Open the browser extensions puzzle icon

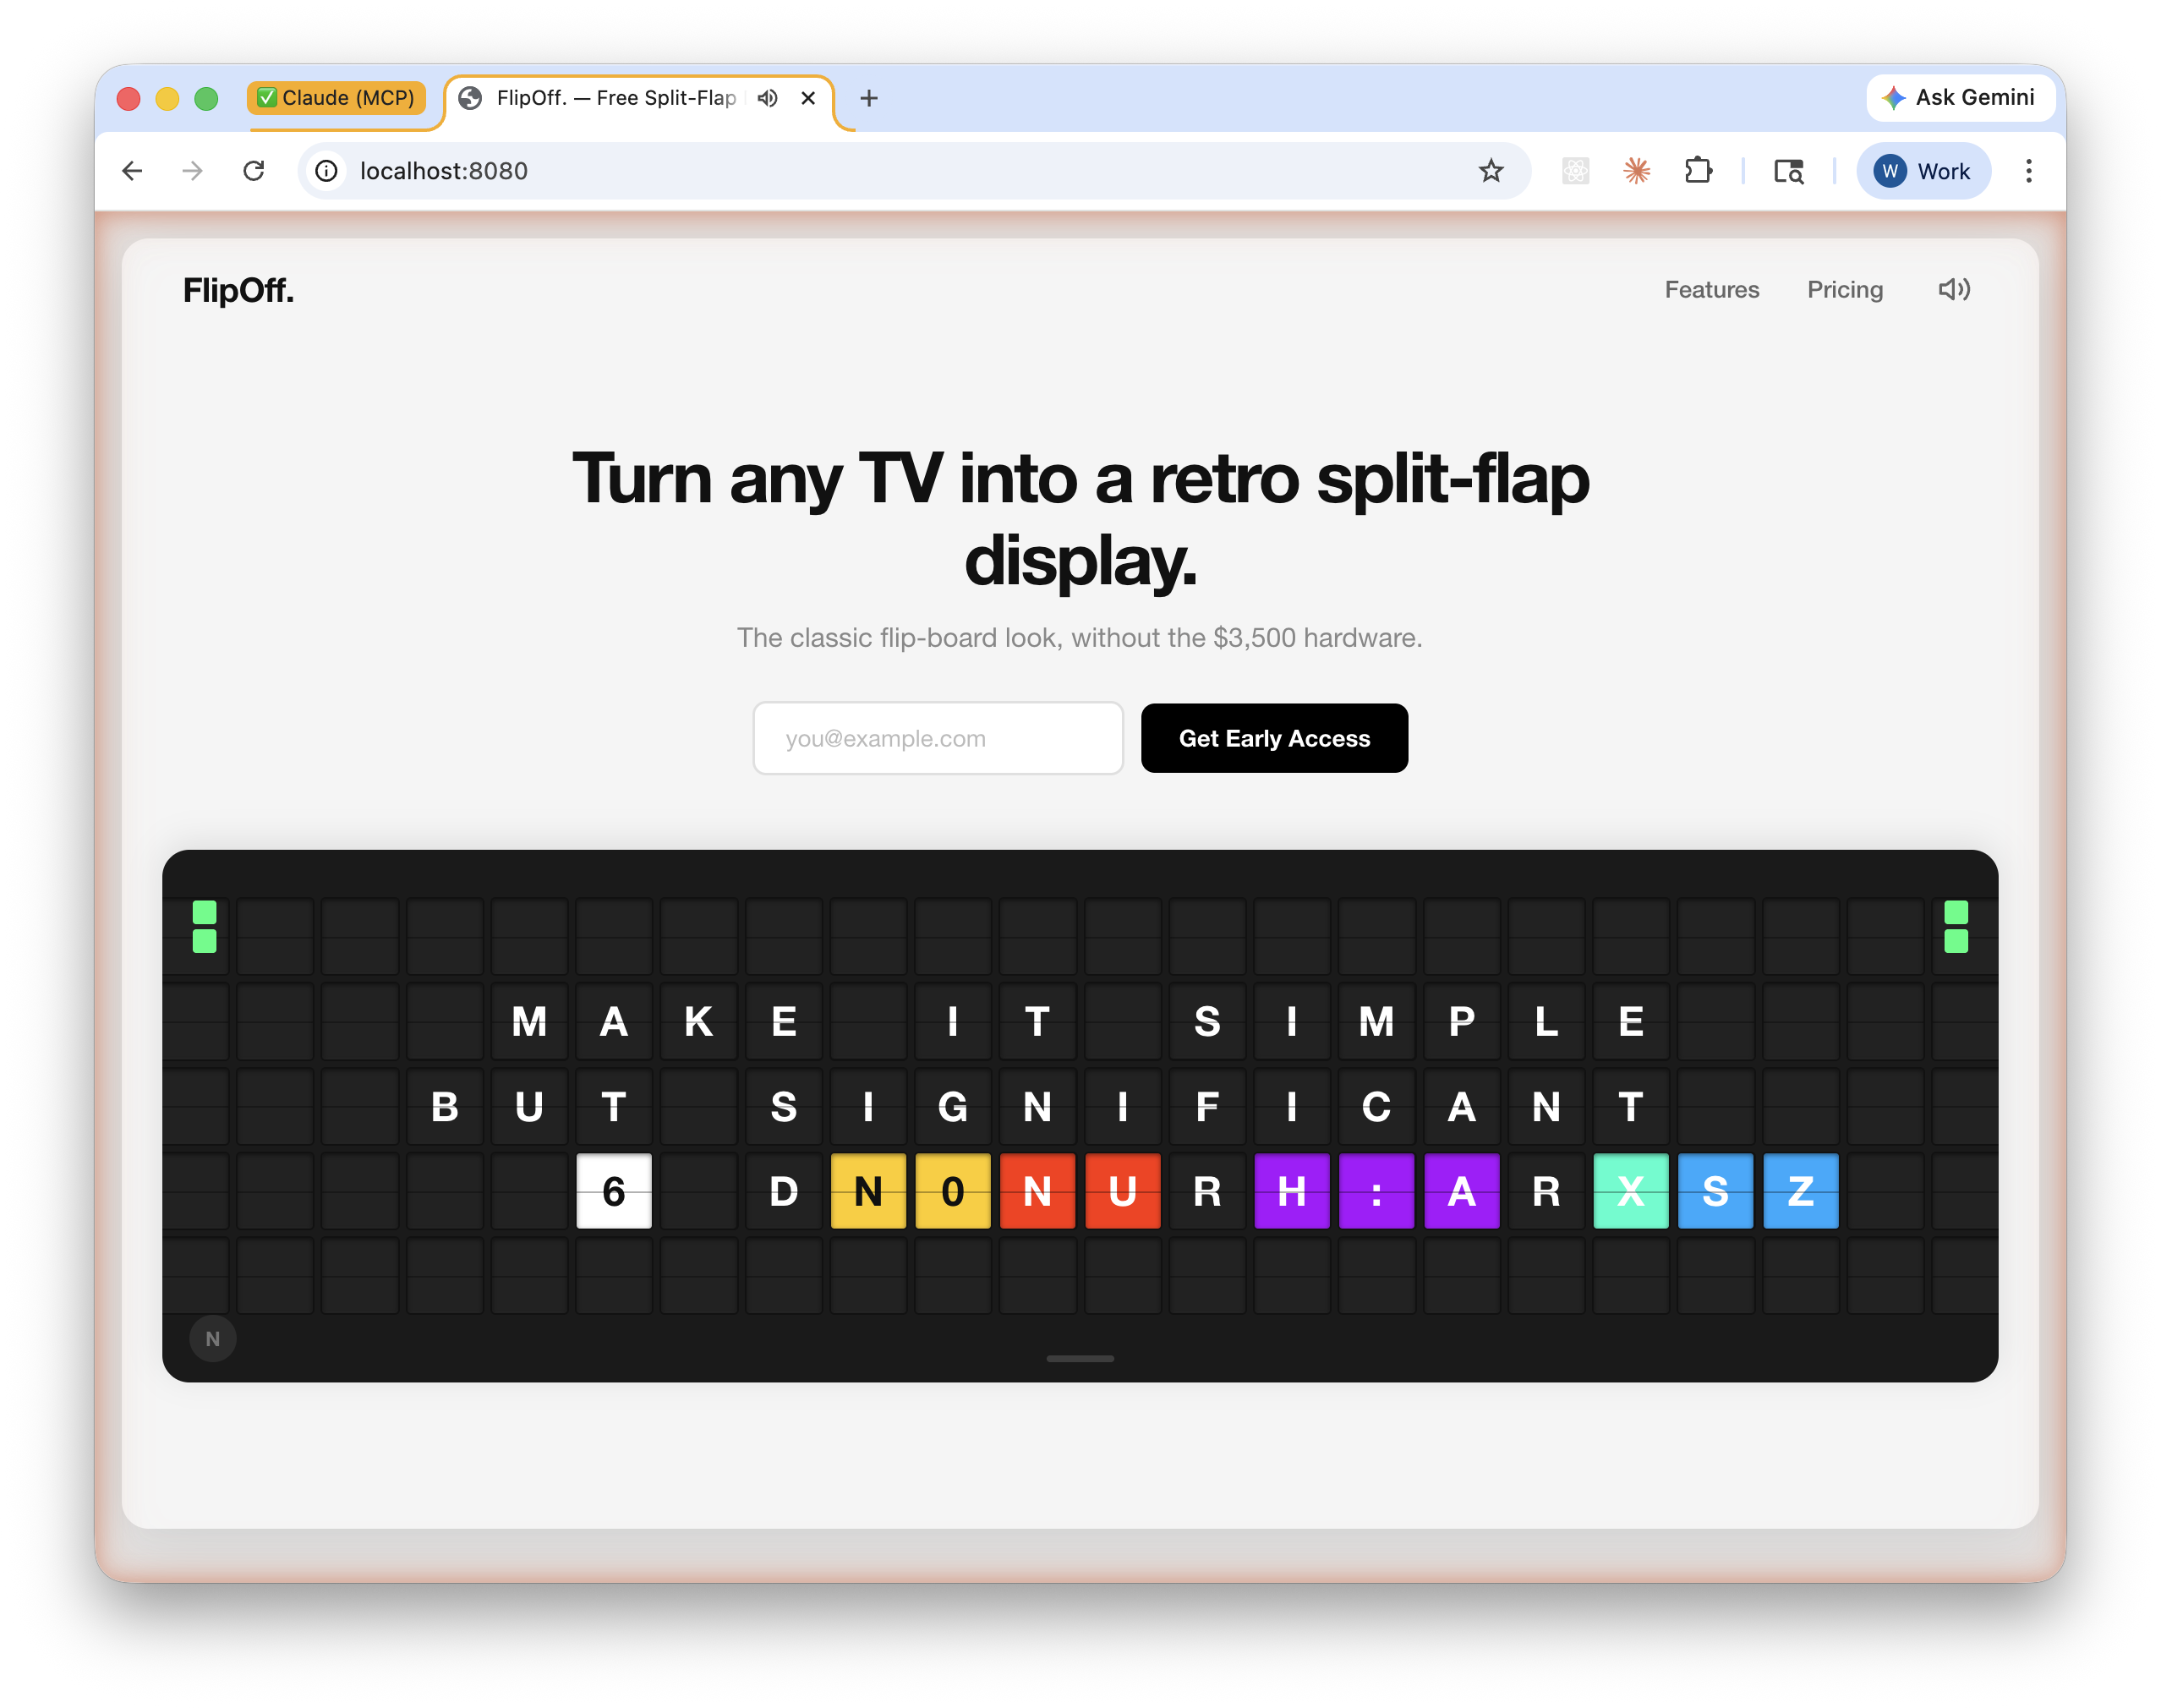pyautogui.click(x=1699, y=171)
